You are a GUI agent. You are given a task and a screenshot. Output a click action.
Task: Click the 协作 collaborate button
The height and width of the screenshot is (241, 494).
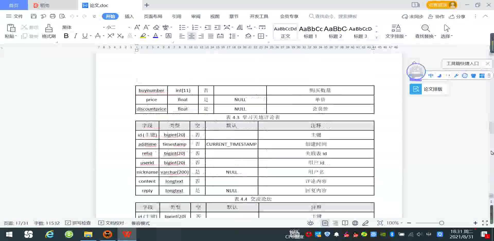tap(436, 16)
